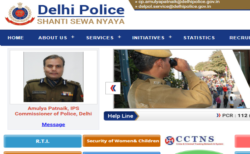Click the policeman with binoculars slider image

click(182, 79)
